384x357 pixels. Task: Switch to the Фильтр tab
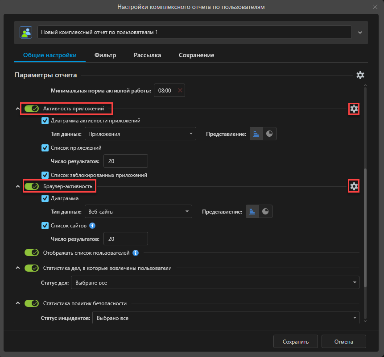point(105,55)
